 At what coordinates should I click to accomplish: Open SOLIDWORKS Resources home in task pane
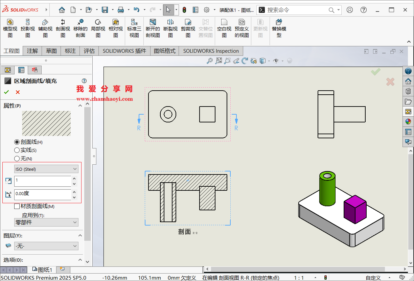coord(408,81)
